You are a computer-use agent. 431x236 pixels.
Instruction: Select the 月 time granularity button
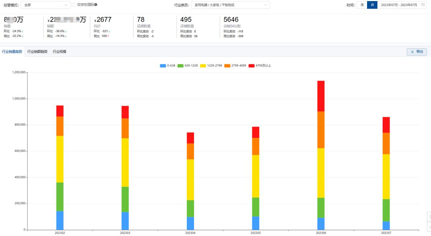pos(372,5)
